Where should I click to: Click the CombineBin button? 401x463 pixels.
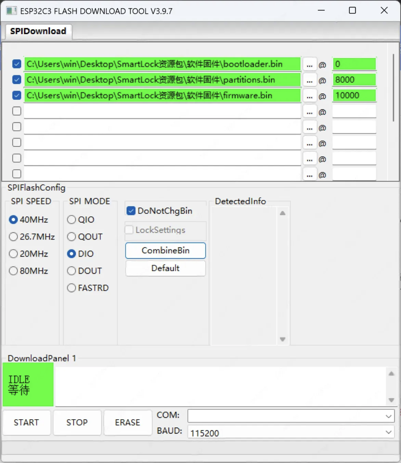coord(166,251)
